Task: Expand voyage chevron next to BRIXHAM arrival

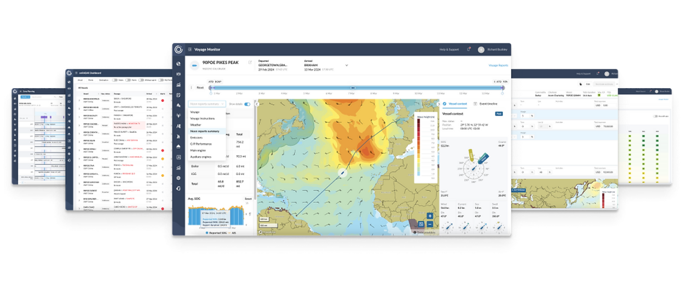Action: click(346, 65)
